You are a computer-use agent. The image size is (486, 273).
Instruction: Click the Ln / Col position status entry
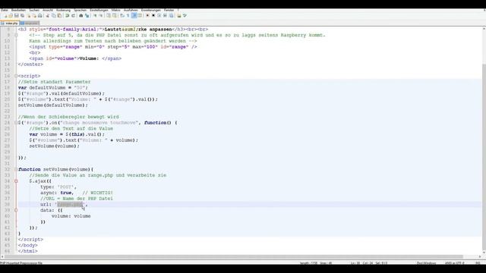click(x=369, y=263)
